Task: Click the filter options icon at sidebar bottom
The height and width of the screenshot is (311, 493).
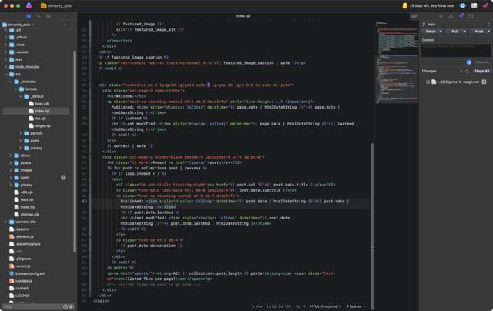Action: 72,306
